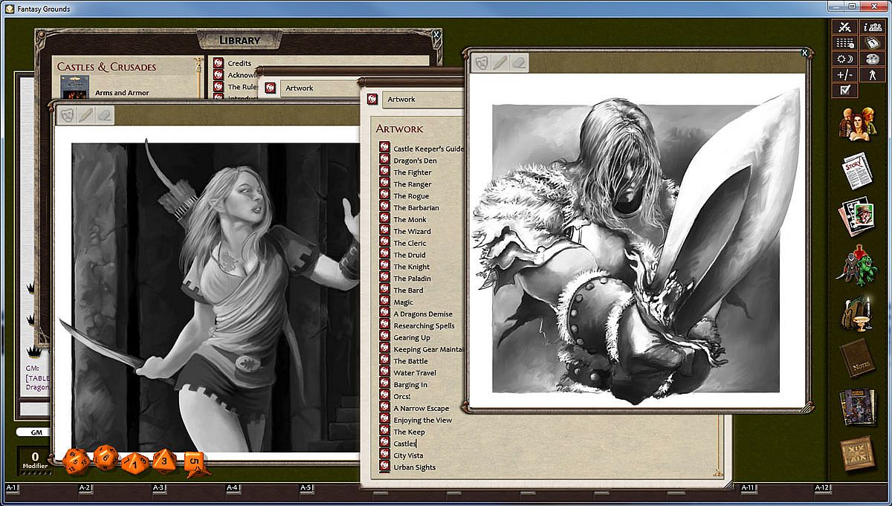The image size is (892, 506).
Task: Open the Library modules sidebar icon
Action: [x=857, y=407]
